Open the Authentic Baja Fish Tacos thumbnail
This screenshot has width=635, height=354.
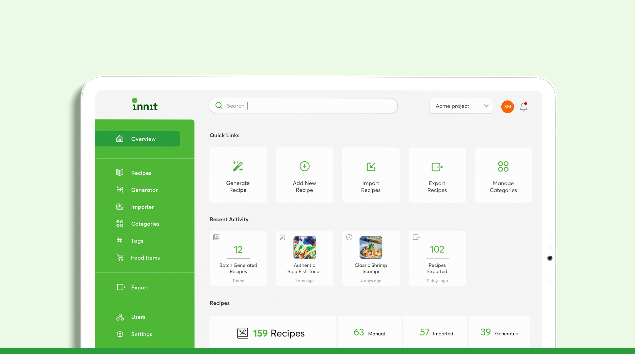(x=305, y=247)
